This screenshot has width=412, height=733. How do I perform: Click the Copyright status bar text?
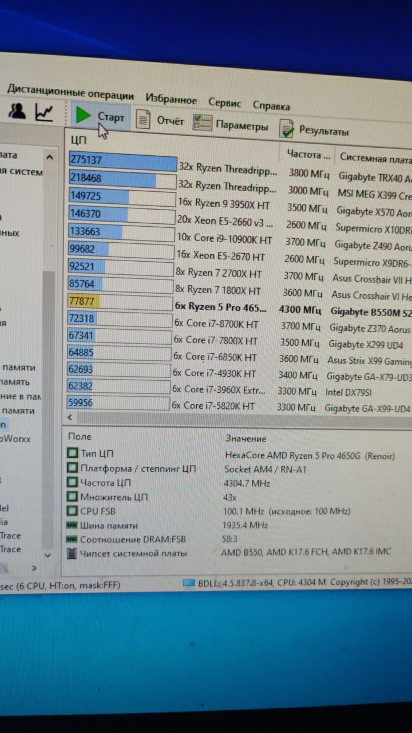pos(371,581)
